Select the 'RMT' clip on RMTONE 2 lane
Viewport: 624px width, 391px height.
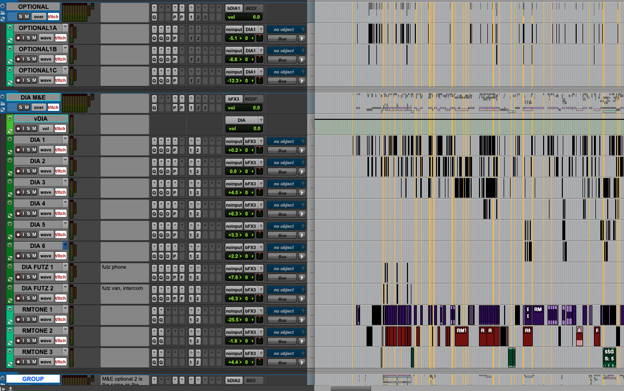pyautogui.click(x=461, y=336)
